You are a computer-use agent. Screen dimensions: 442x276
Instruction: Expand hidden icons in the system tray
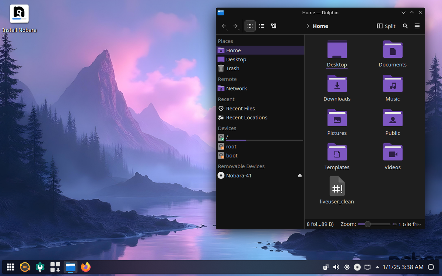point(377,267)
